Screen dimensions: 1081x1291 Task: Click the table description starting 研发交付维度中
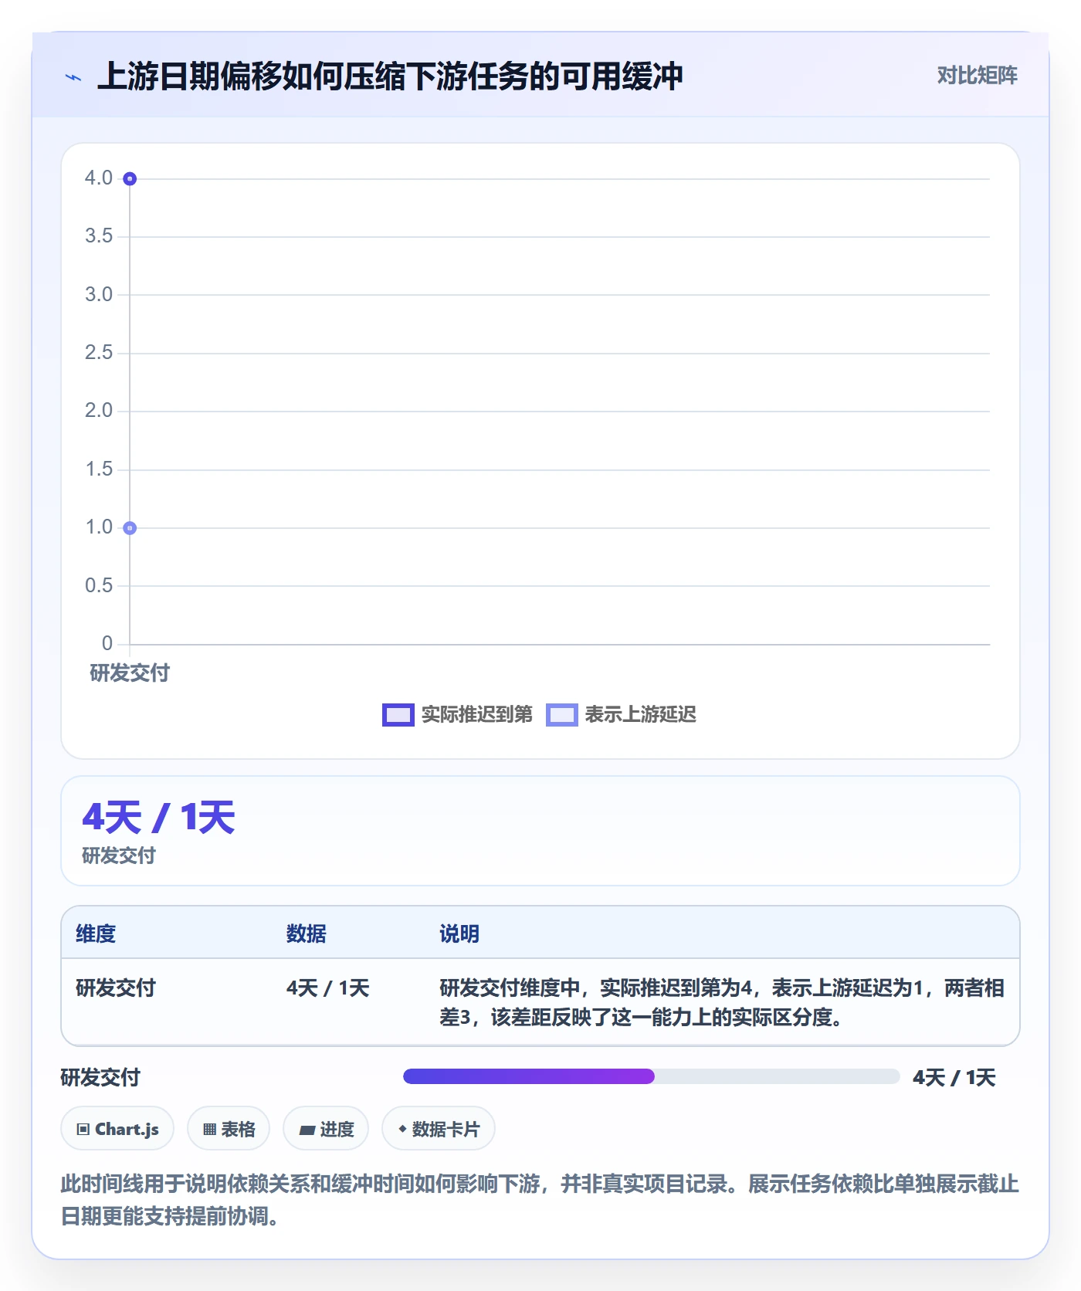pyautogui.click(x=722, y=1002)
